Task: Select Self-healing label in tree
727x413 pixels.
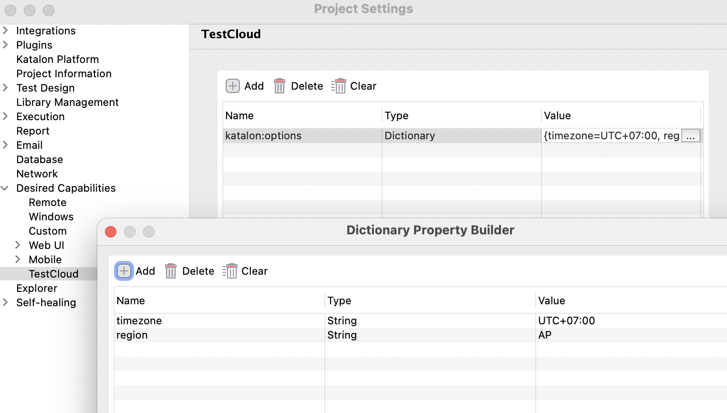Action: (46, 302)
